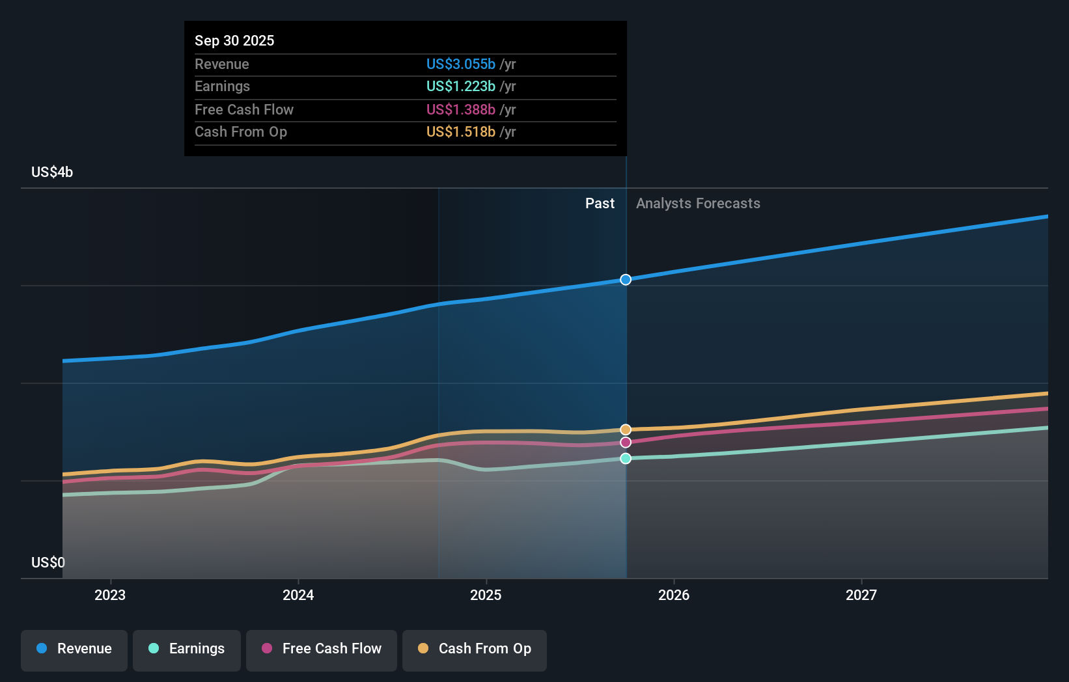Toggle the Earnings series visibility

click(187, 649)
